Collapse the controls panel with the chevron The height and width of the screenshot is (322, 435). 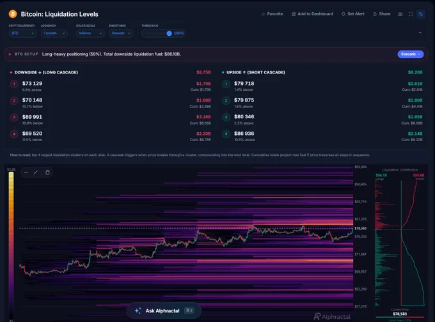tap(420, 33)
